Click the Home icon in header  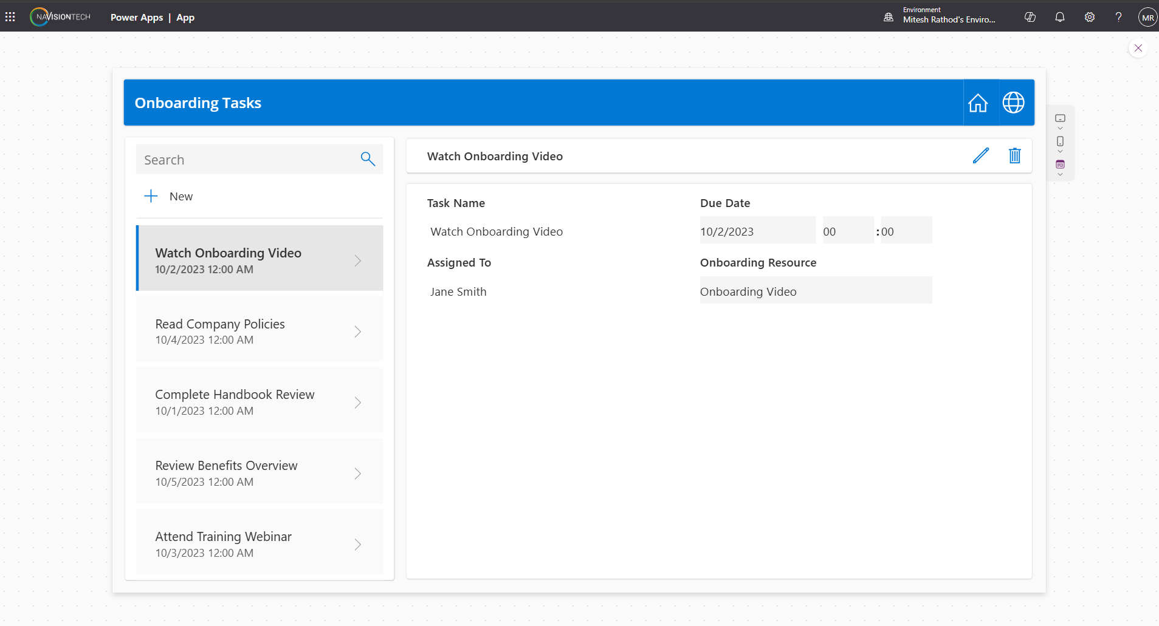click(x=977, y=103)
